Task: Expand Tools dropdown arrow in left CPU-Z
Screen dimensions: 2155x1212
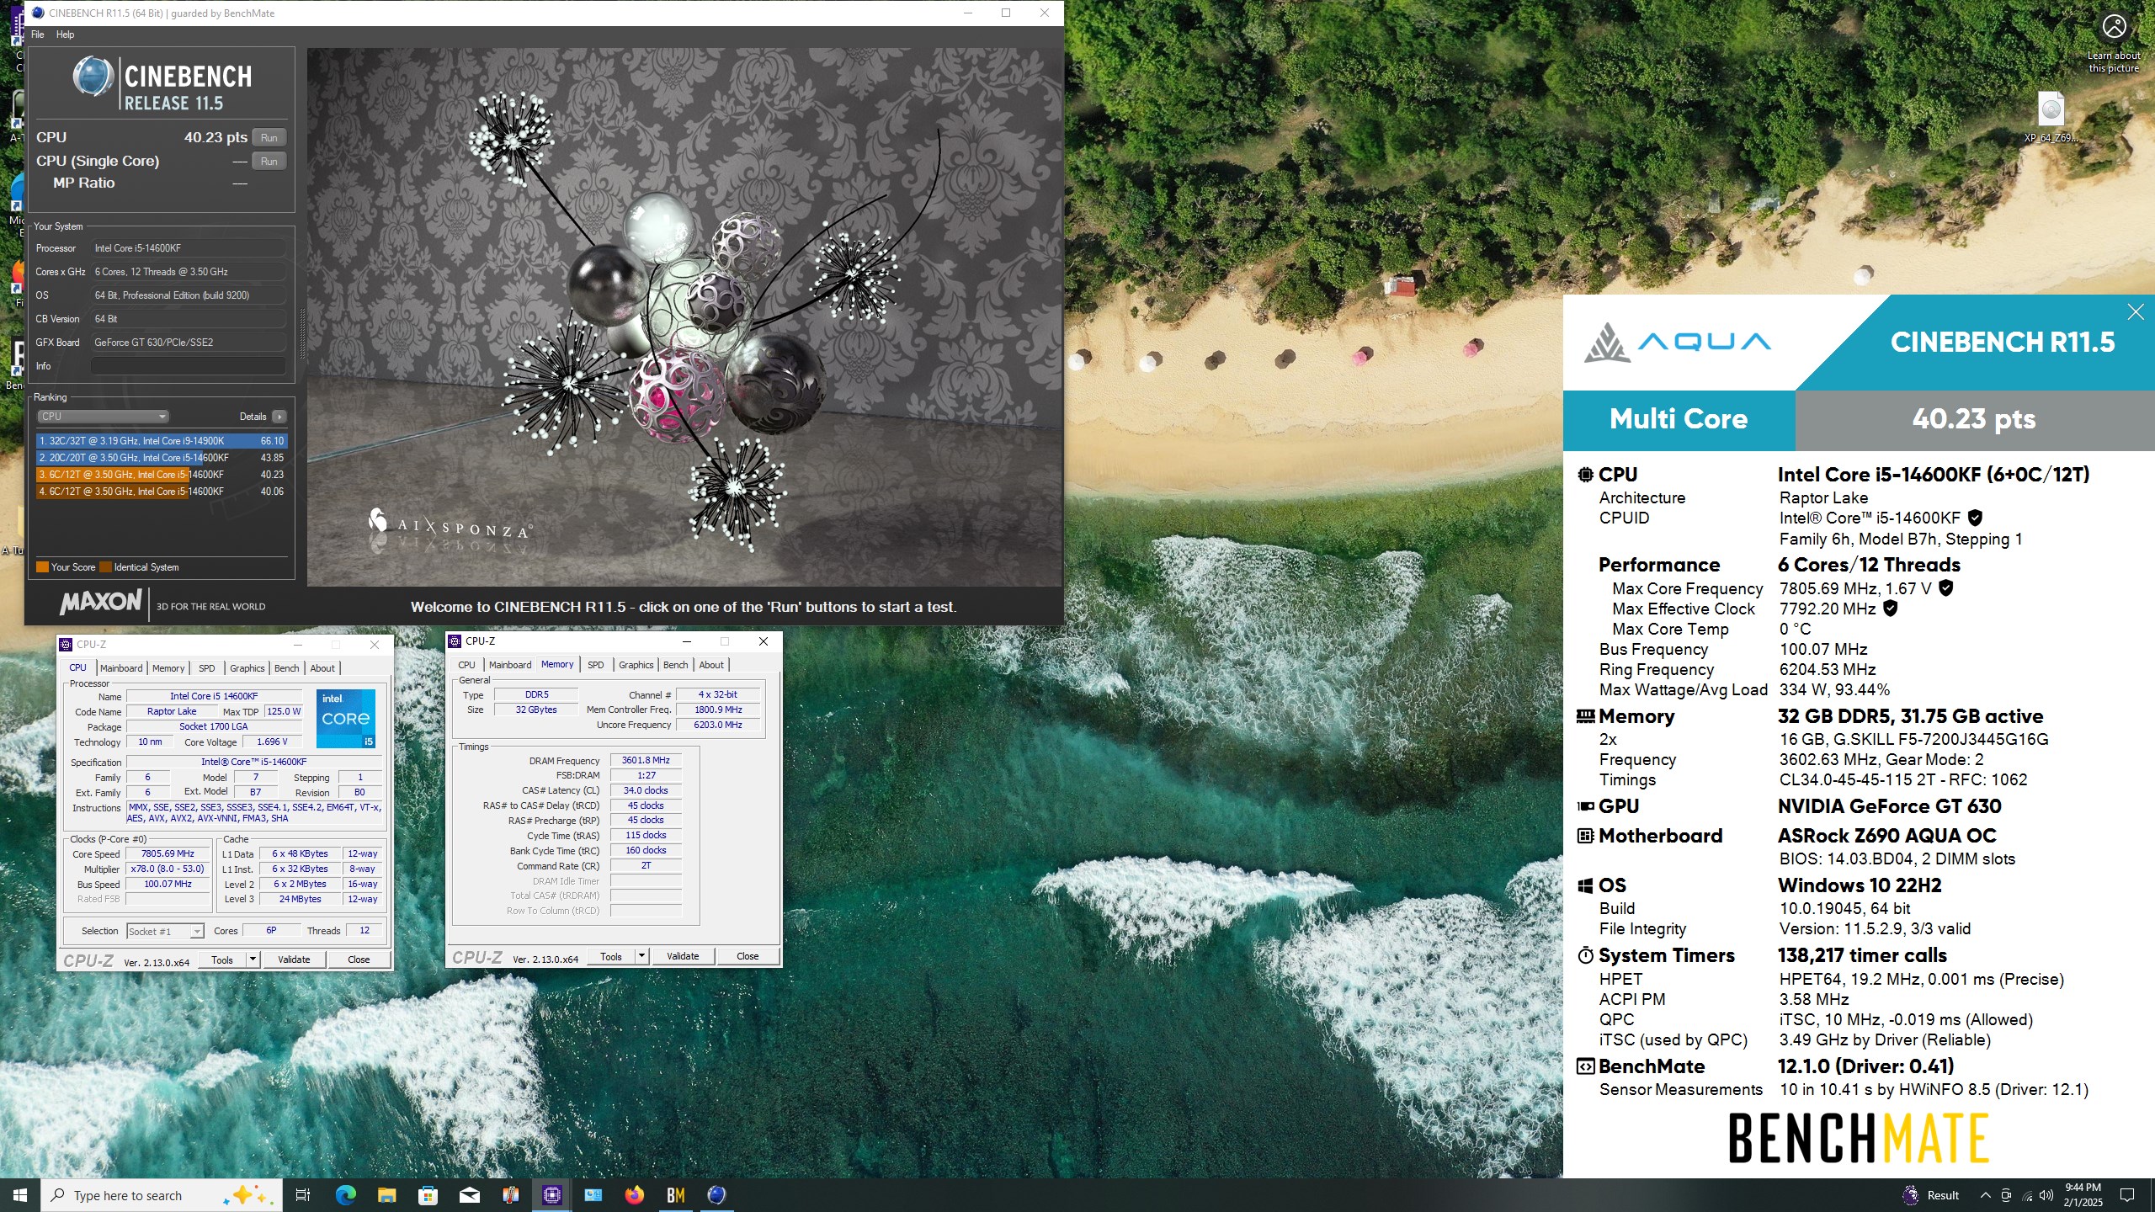Action: pos(253,959)
